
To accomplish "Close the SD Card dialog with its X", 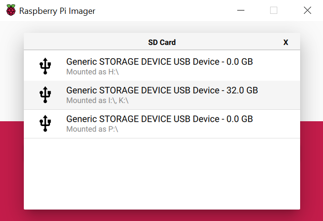I will (286, 42).
